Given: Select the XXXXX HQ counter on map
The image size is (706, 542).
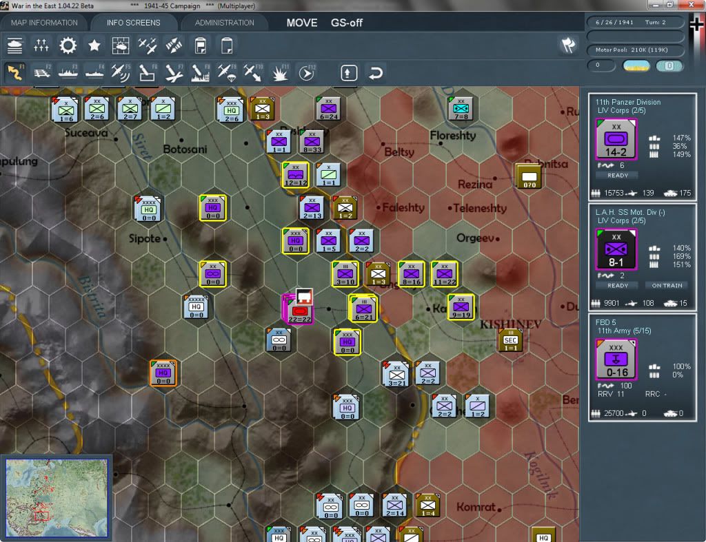Looking at the screenshot, I should (x=196, y=306).
